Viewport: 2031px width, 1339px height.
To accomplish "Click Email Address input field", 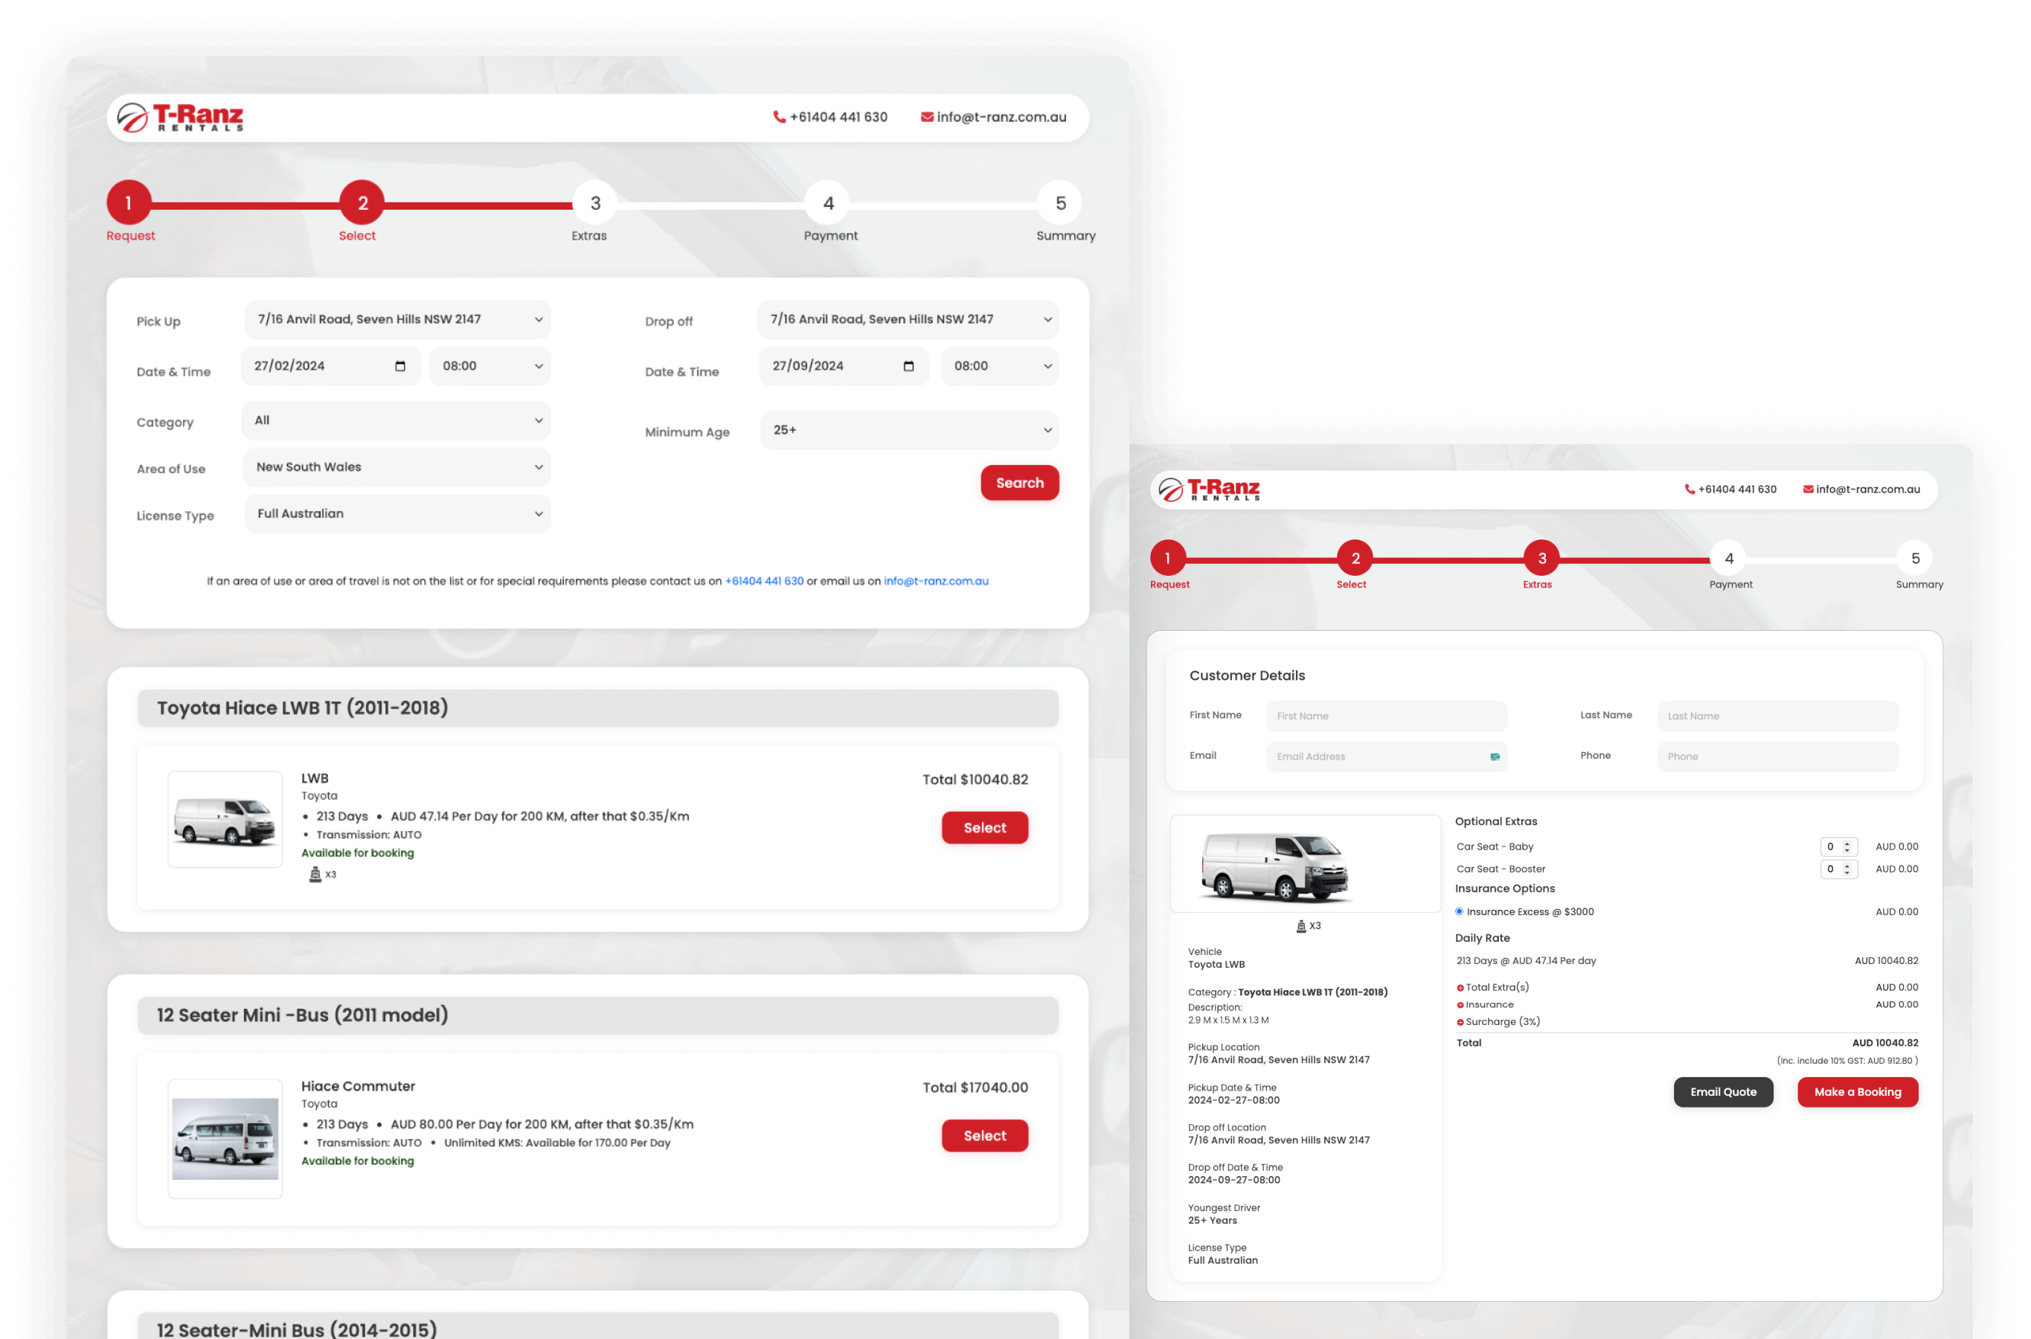I will (x=1386, y=757).
